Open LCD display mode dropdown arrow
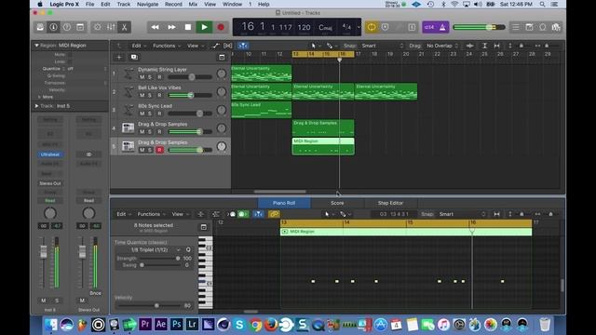 (x=359, y=27)
